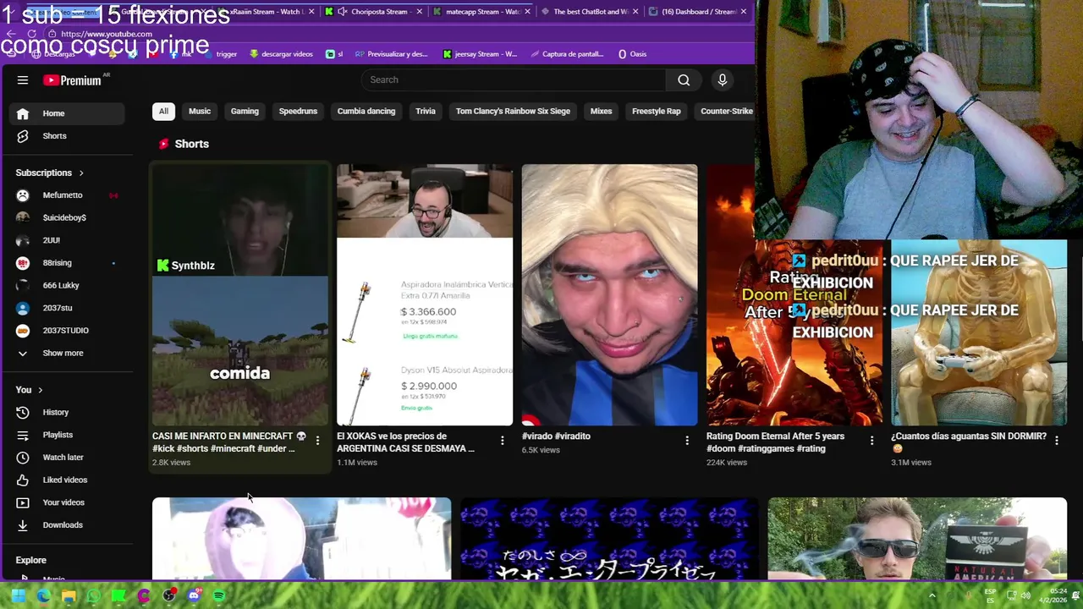Screen dimensions: 1083x609
Task: Open the Previsualizar y des... bookmark
Action: (x=392, y=54)
